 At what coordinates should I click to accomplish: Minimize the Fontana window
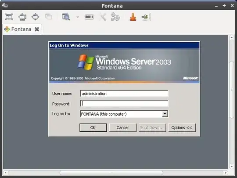pos(216,6)
